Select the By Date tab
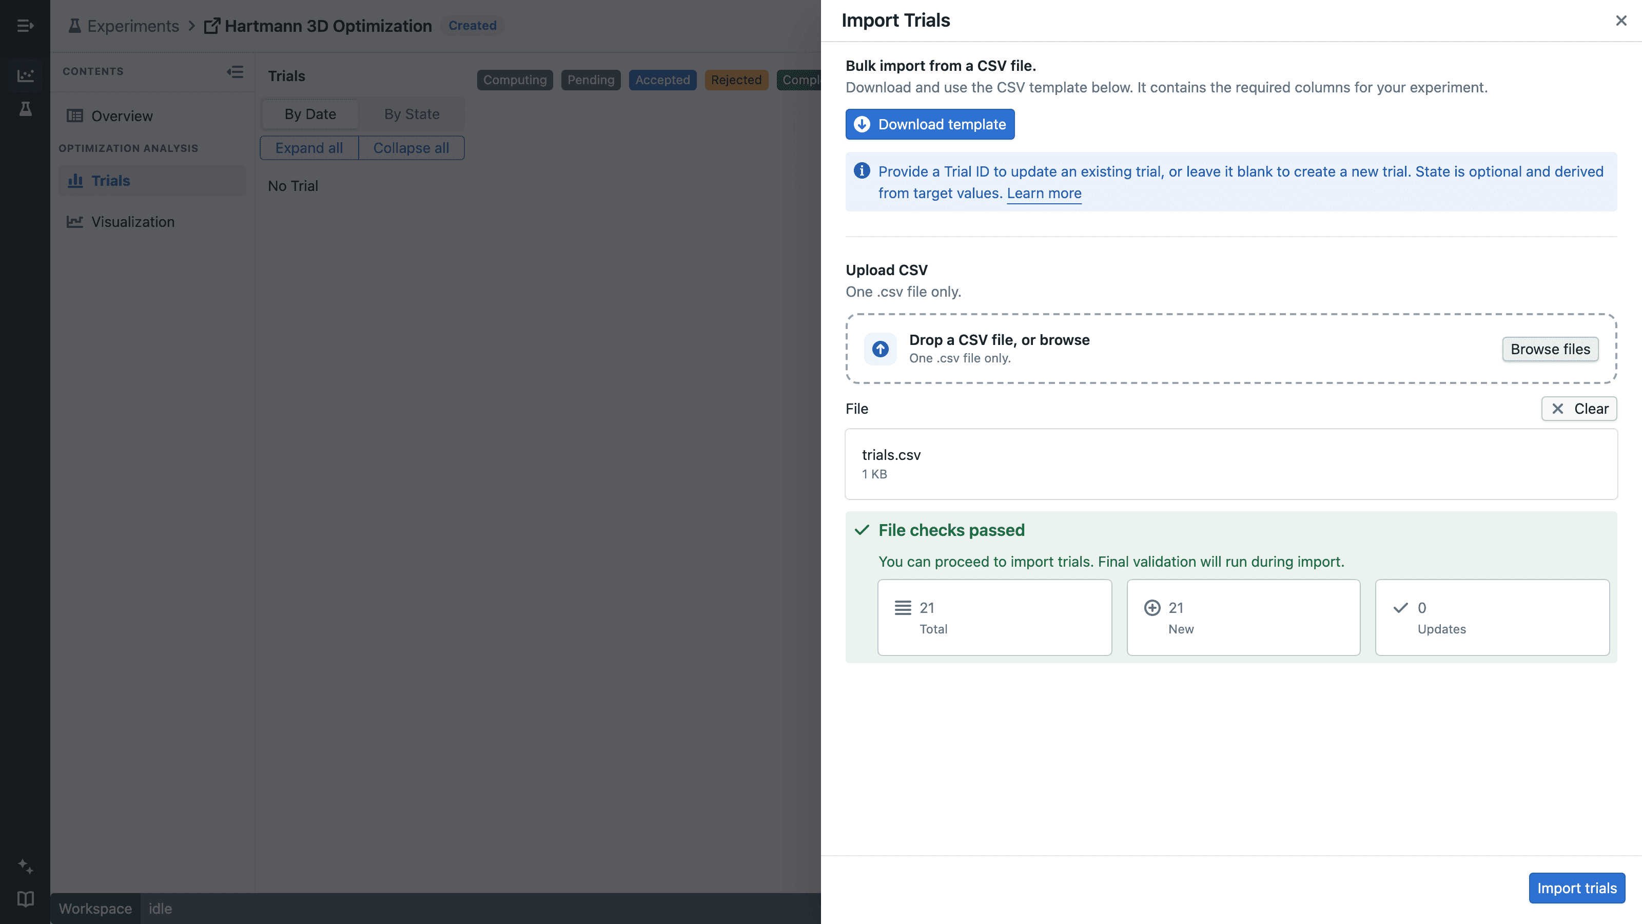The image size is (1642, 924). point(310,114)
